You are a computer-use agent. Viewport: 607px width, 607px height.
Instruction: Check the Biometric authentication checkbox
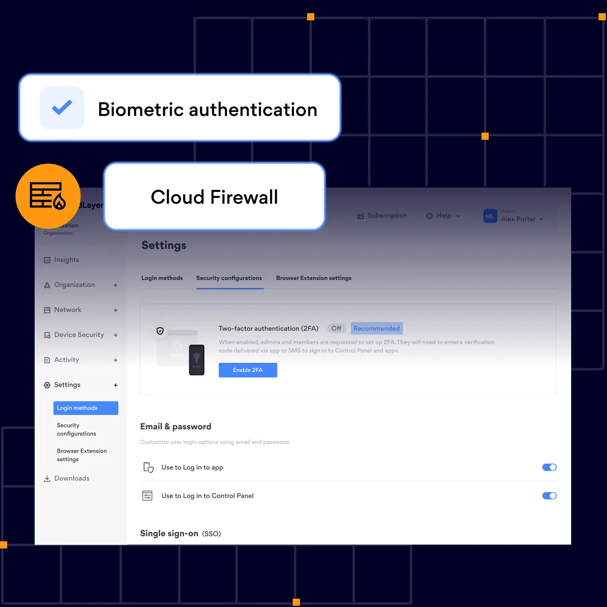[62, 108]
